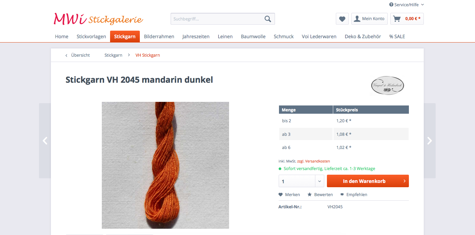Click the MWi Stickgalerie logo
475x235 pixels.
coord(98,19)
